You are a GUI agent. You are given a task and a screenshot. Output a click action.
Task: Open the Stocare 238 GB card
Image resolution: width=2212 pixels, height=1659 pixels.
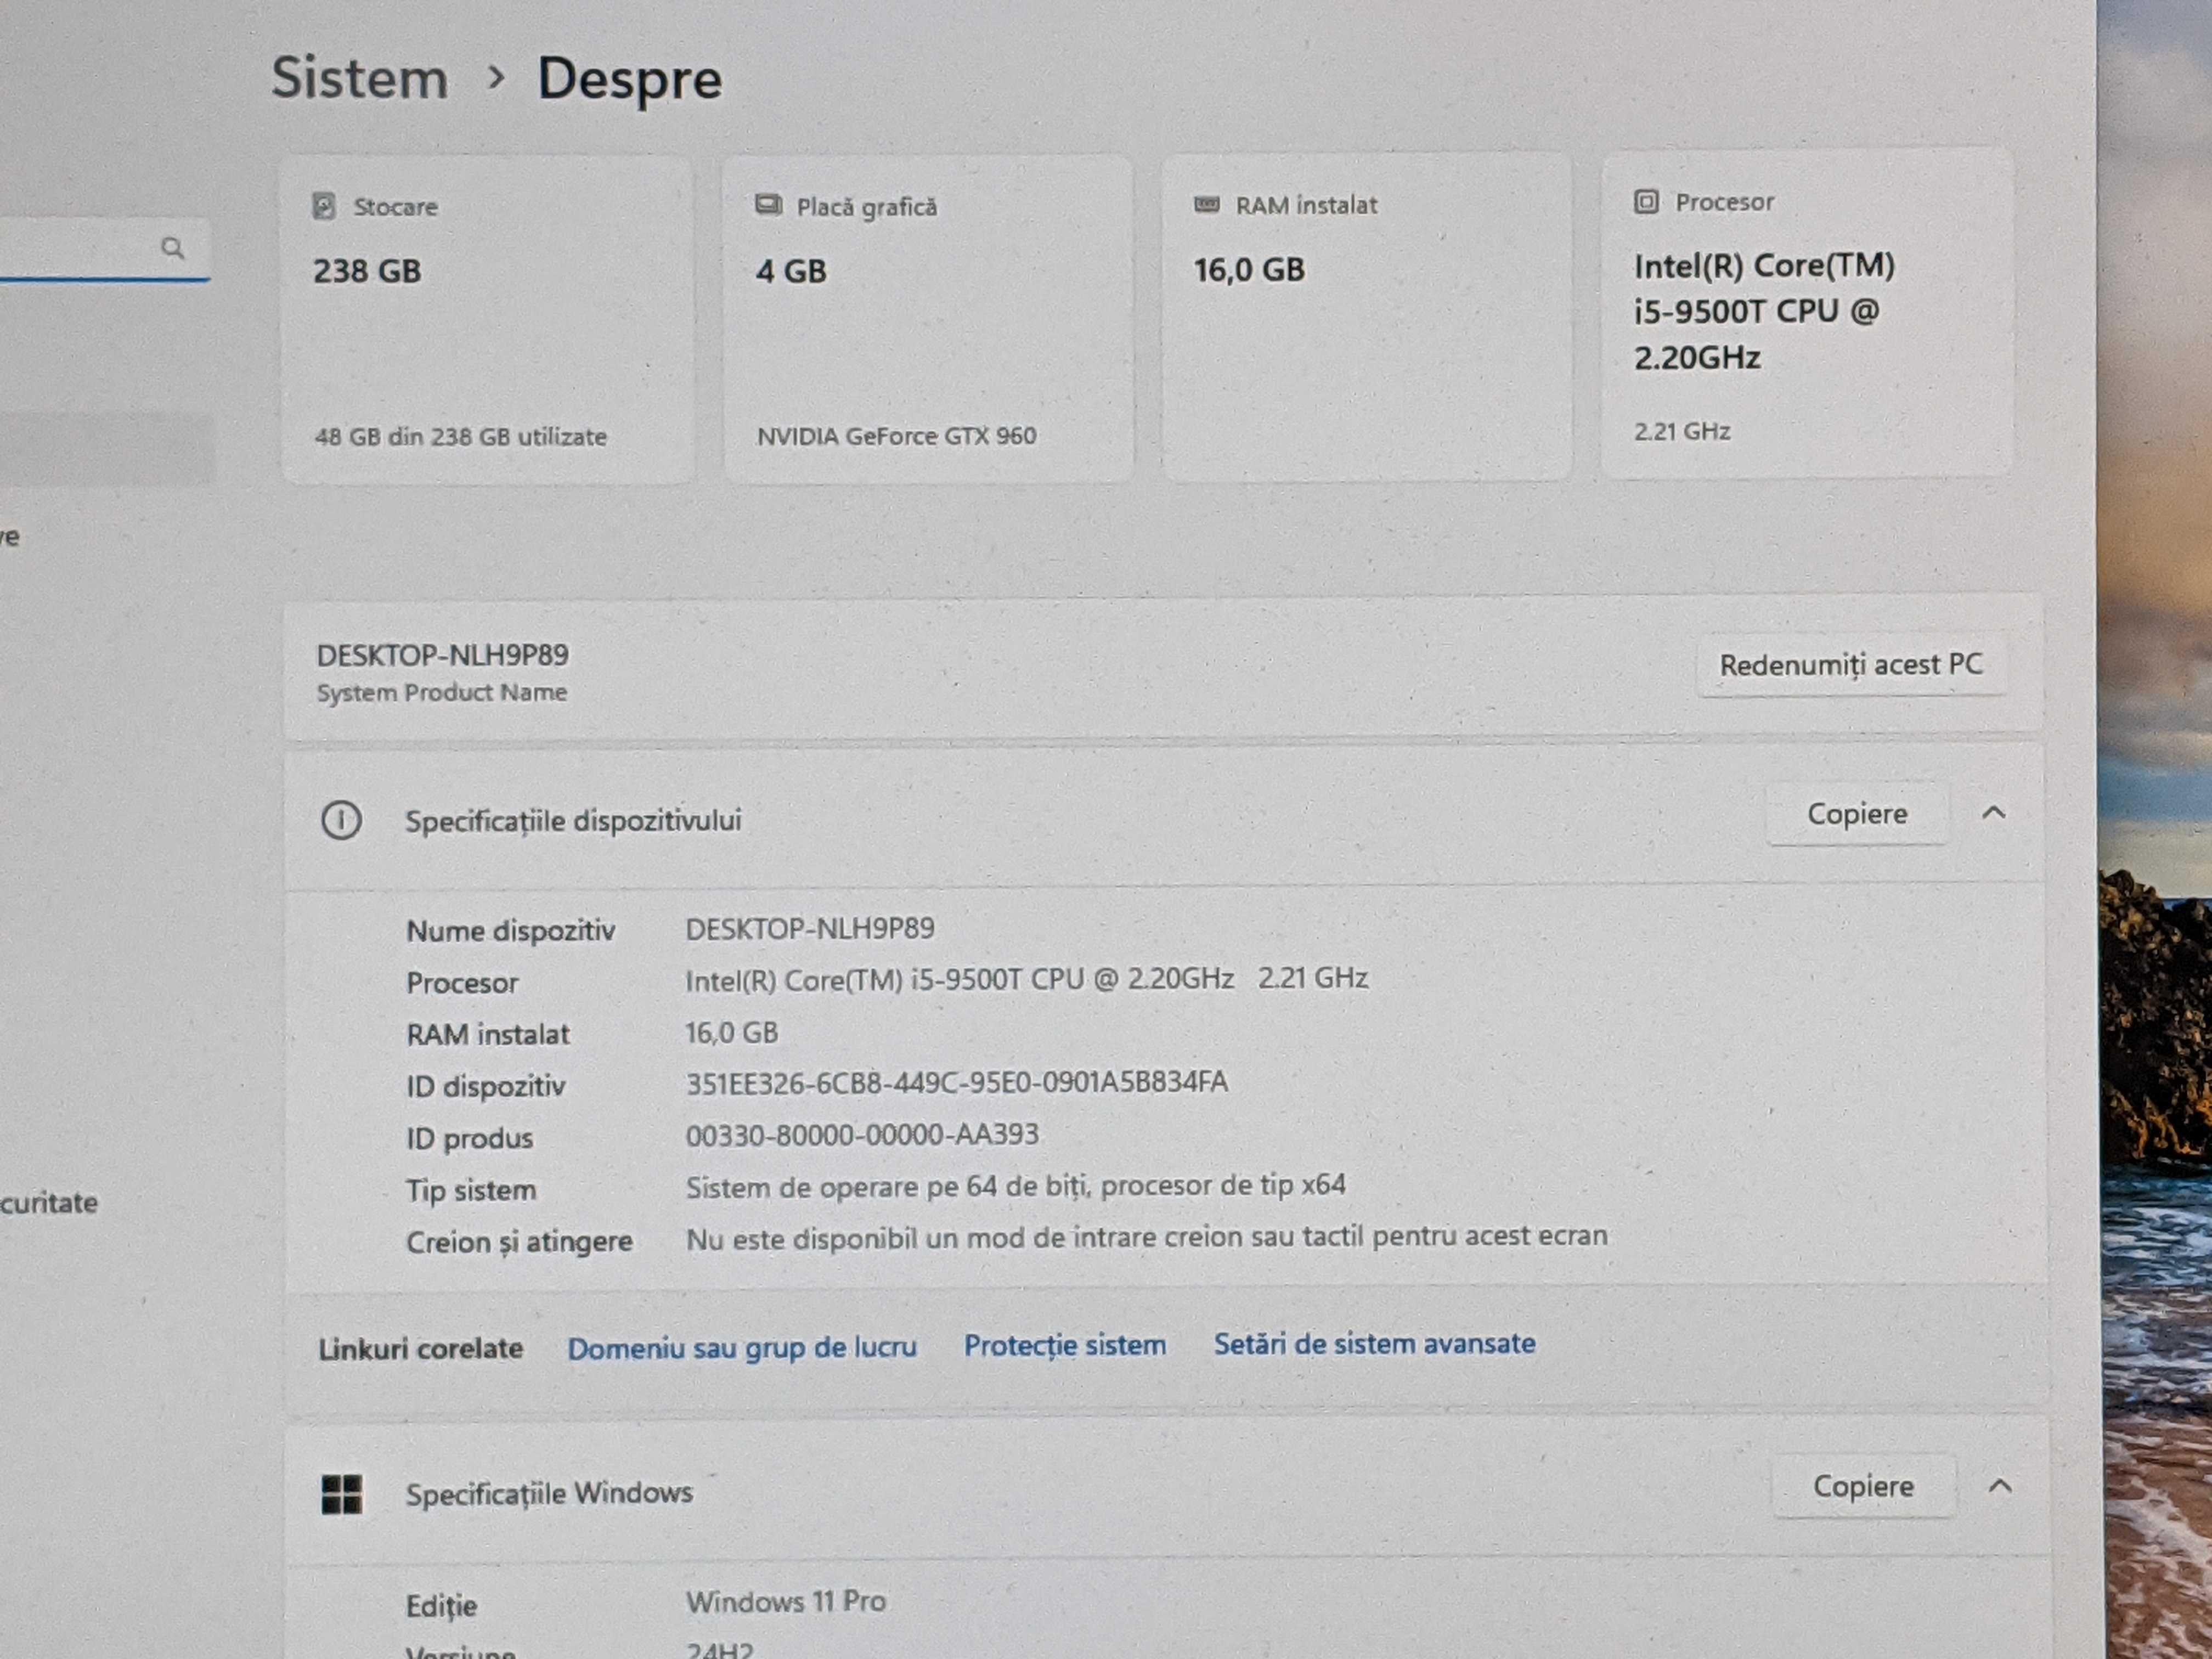click(488, 319)
